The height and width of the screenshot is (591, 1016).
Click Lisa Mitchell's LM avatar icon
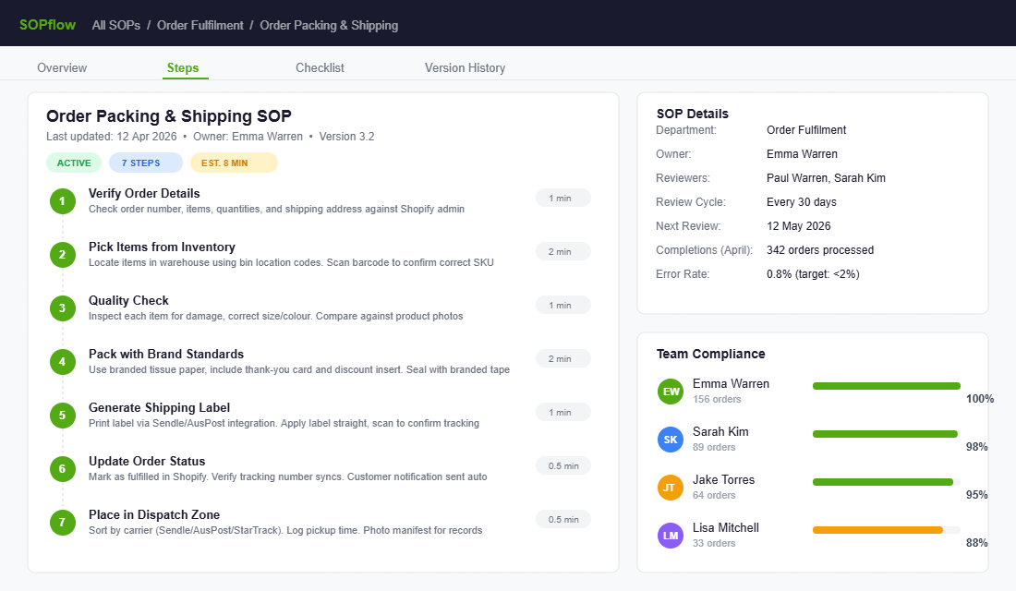pos(670,536)
